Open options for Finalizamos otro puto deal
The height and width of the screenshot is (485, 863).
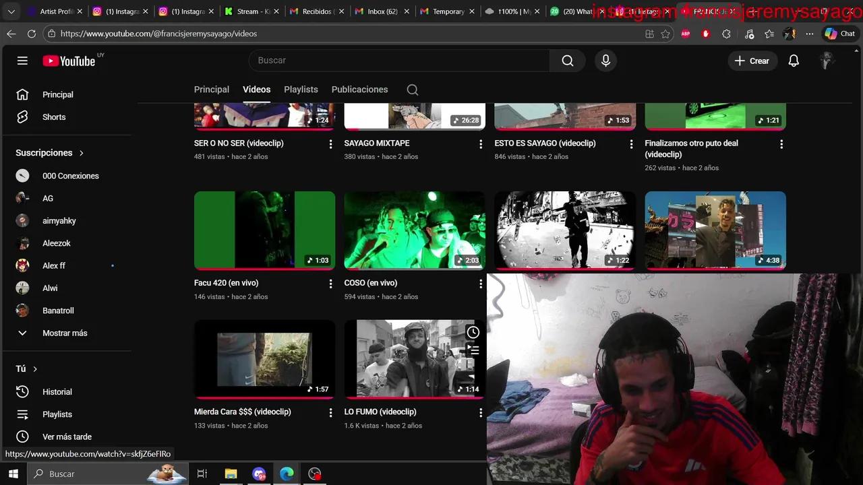point(781,144)
